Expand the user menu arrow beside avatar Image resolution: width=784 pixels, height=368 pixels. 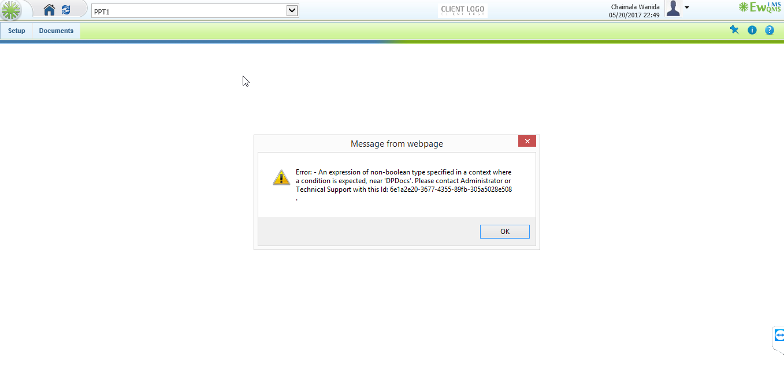click(x=687, y=8)
